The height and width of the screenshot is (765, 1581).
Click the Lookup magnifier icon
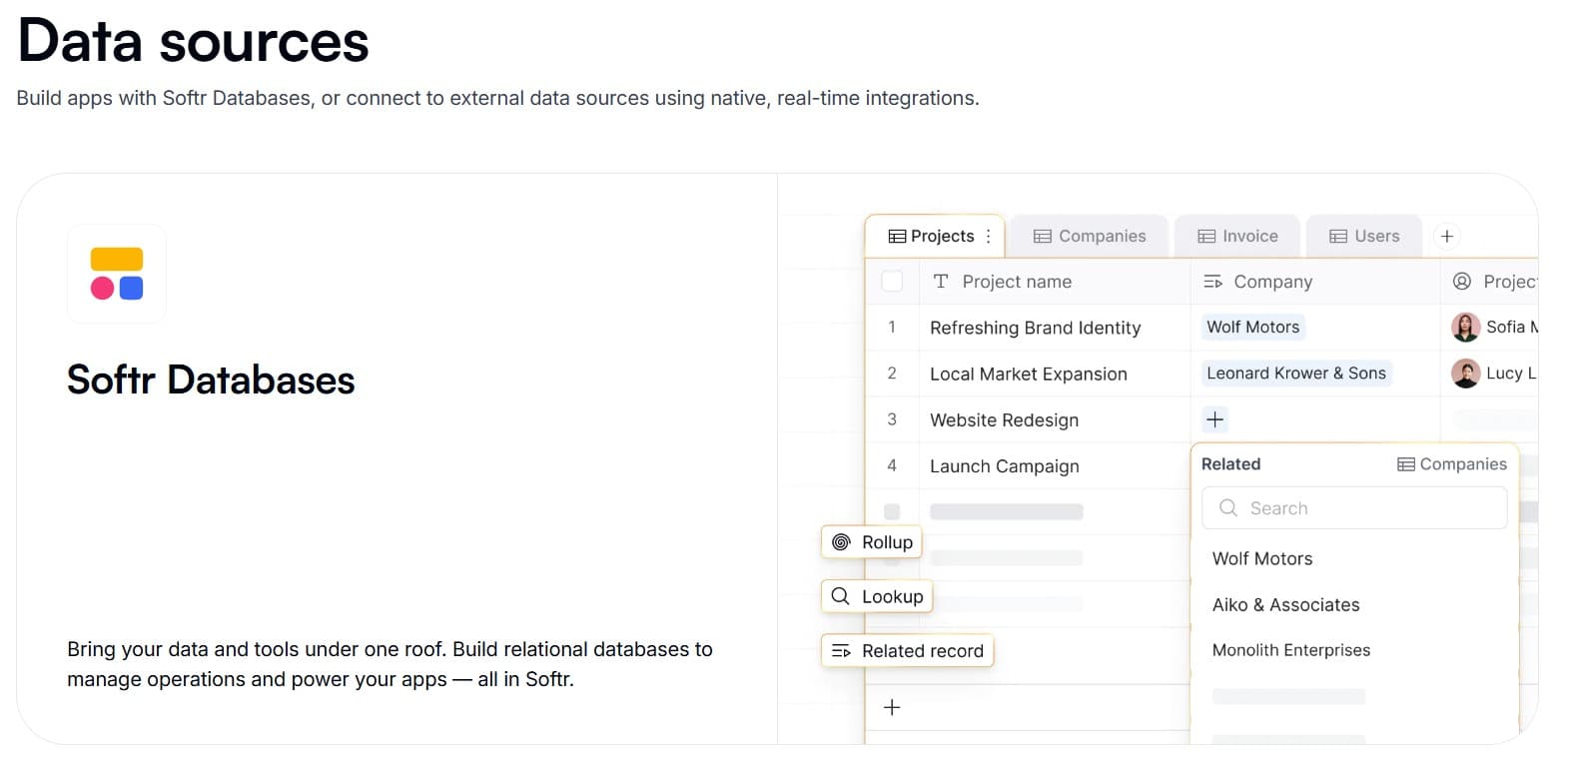(841, 596)
